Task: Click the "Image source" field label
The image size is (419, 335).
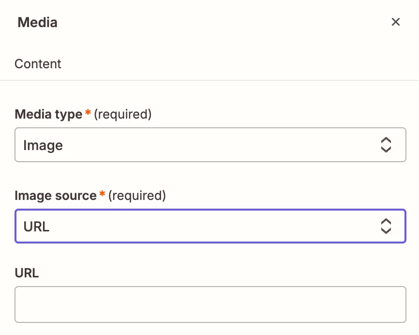Action: coord(56,196)
